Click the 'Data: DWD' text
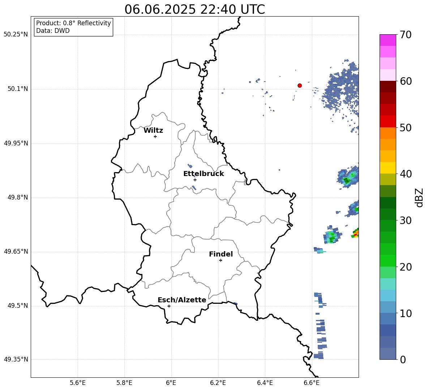The height and width of the screenshot is (390, 428). coord(53,31)
